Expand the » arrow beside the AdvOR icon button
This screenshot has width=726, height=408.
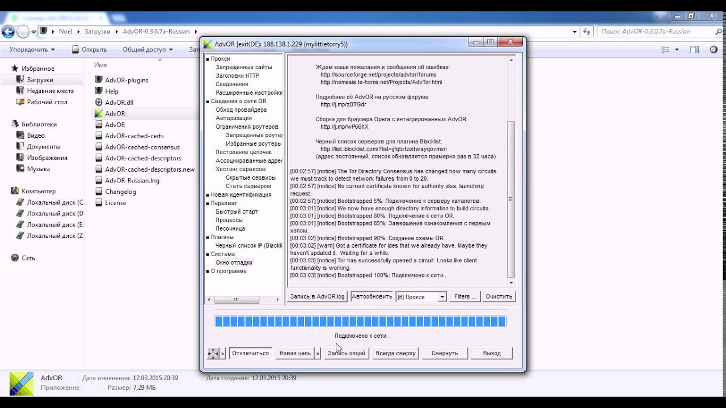[x=223, y=353]
